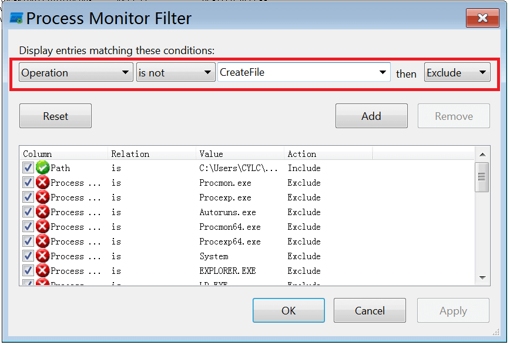Uncheck the Path filter checkbox
The height and width of the screenshot is (345, 510).
[28, 168]
